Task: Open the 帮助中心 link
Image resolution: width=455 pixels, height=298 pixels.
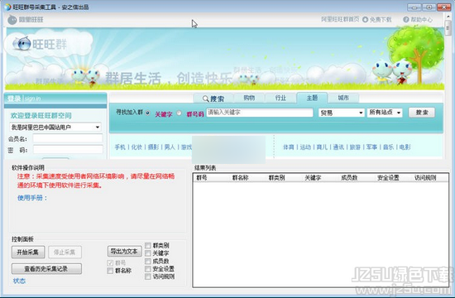Action: pos(421,20)
